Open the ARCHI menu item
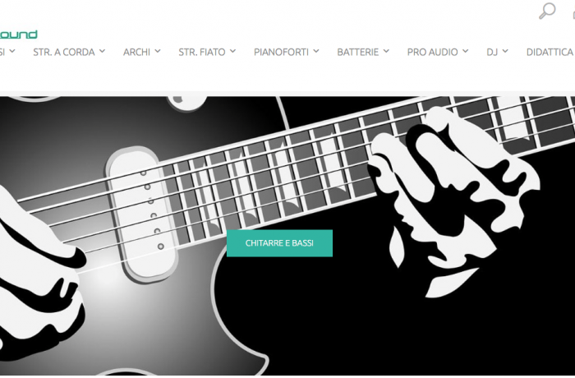The image size is (575, 378). click(x=137, y=52)
